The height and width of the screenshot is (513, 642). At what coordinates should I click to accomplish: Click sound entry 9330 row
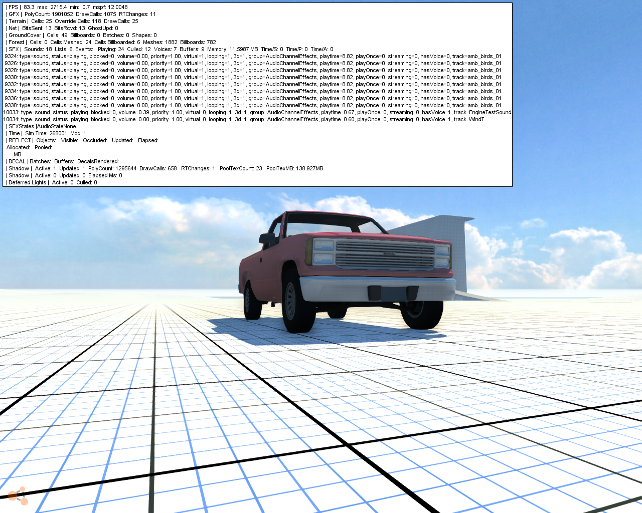click(253, 77)
